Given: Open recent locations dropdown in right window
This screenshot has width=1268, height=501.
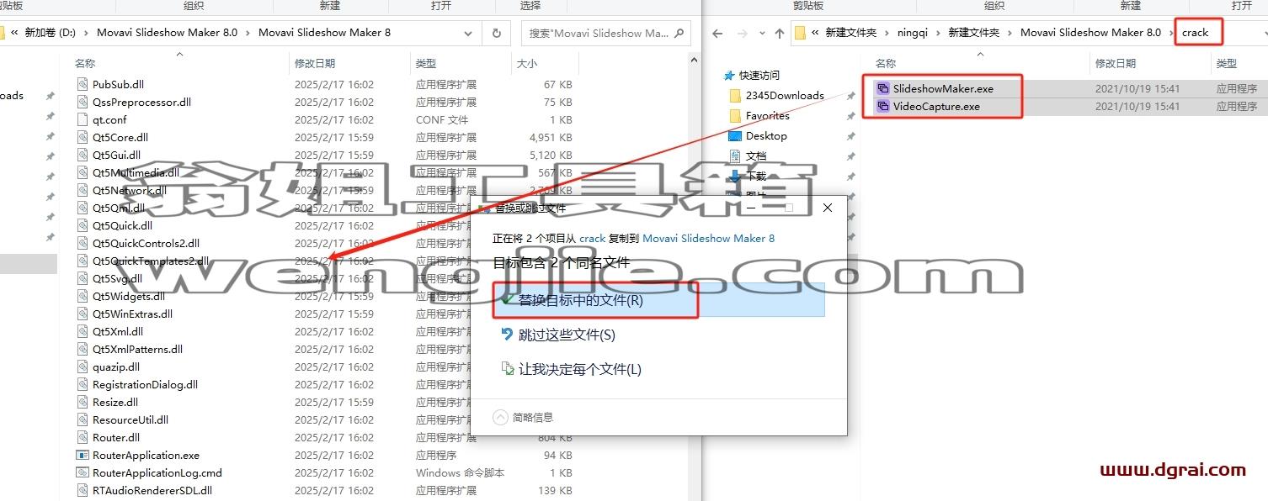Looking at the screenshot, I should pos(761,34).
